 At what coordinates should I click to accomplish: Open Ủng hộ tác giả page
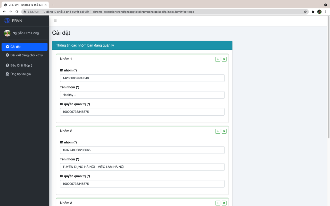coord(24,74)
